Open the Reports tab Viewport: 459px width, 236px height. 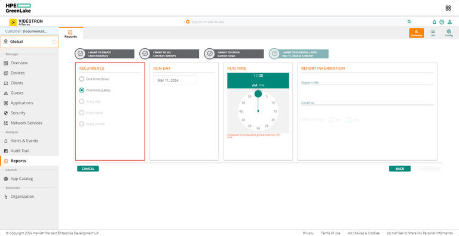(71, 34)
